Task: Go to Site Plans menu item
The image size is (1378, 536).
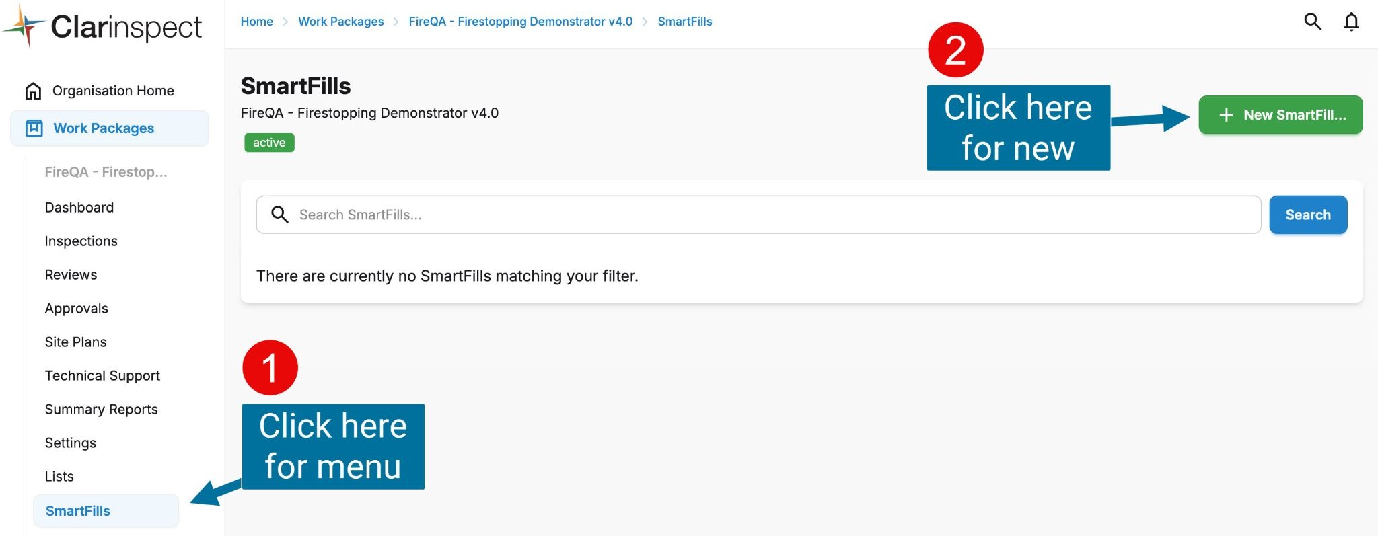Action: 75,342
